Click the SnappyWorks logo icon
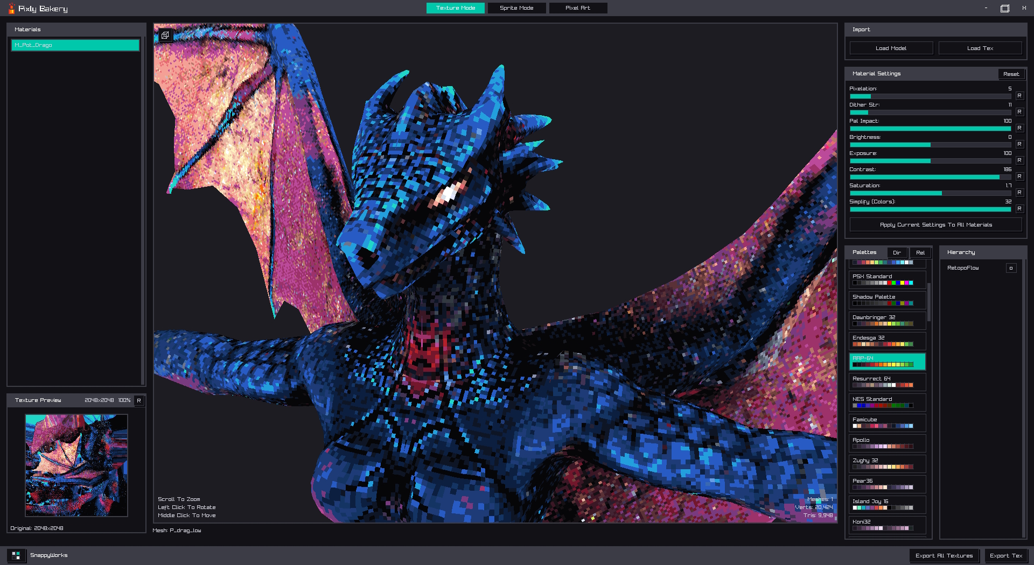The width and height of the screenshot is (1034, 565). 16,555
